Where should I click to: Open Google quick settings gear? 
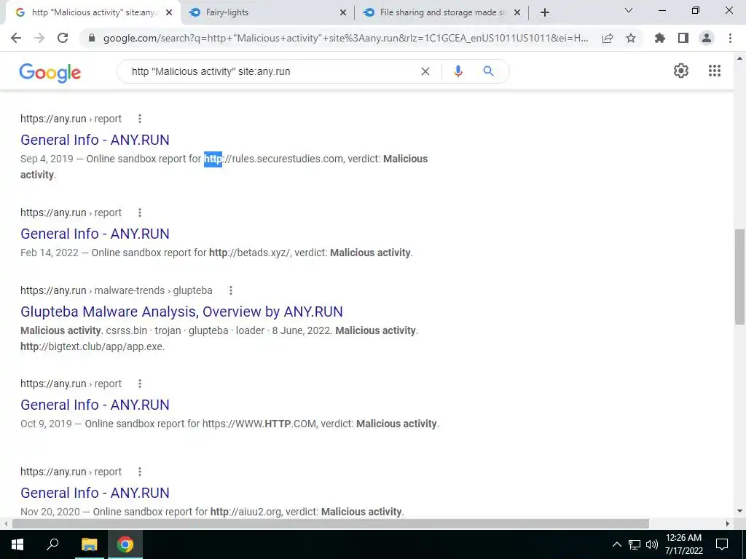[x=681, y=71]
